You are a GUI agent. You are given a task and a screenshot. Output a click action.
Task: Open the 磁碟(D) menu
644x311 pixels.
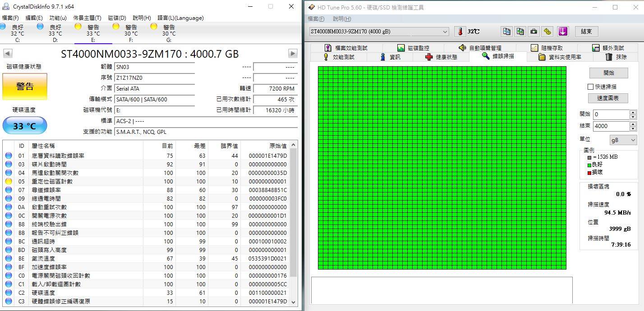117,18
